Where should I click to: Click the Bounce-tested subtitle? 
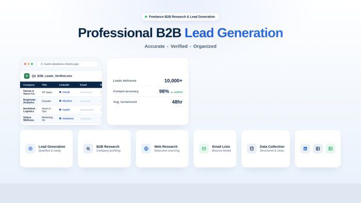click(x=221, y=151)
